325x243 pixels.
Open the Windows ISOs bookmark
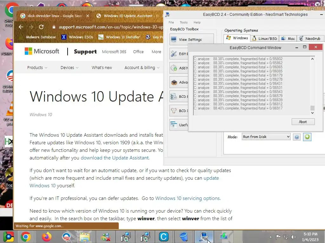tap(77, 37)
